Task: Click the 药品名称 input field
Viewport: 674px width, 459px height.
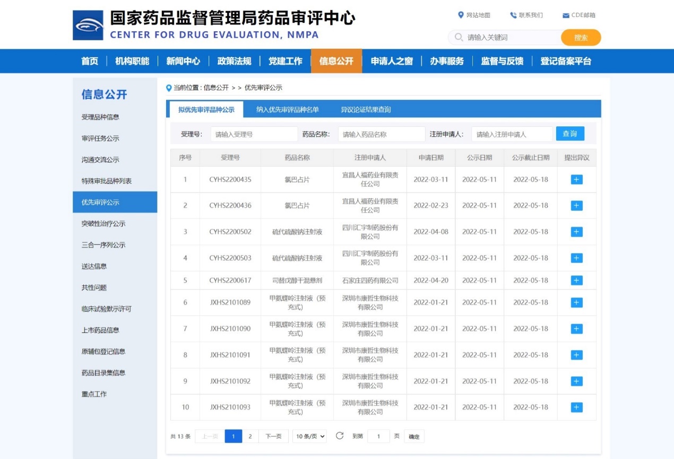Action: tap(382, 134)
